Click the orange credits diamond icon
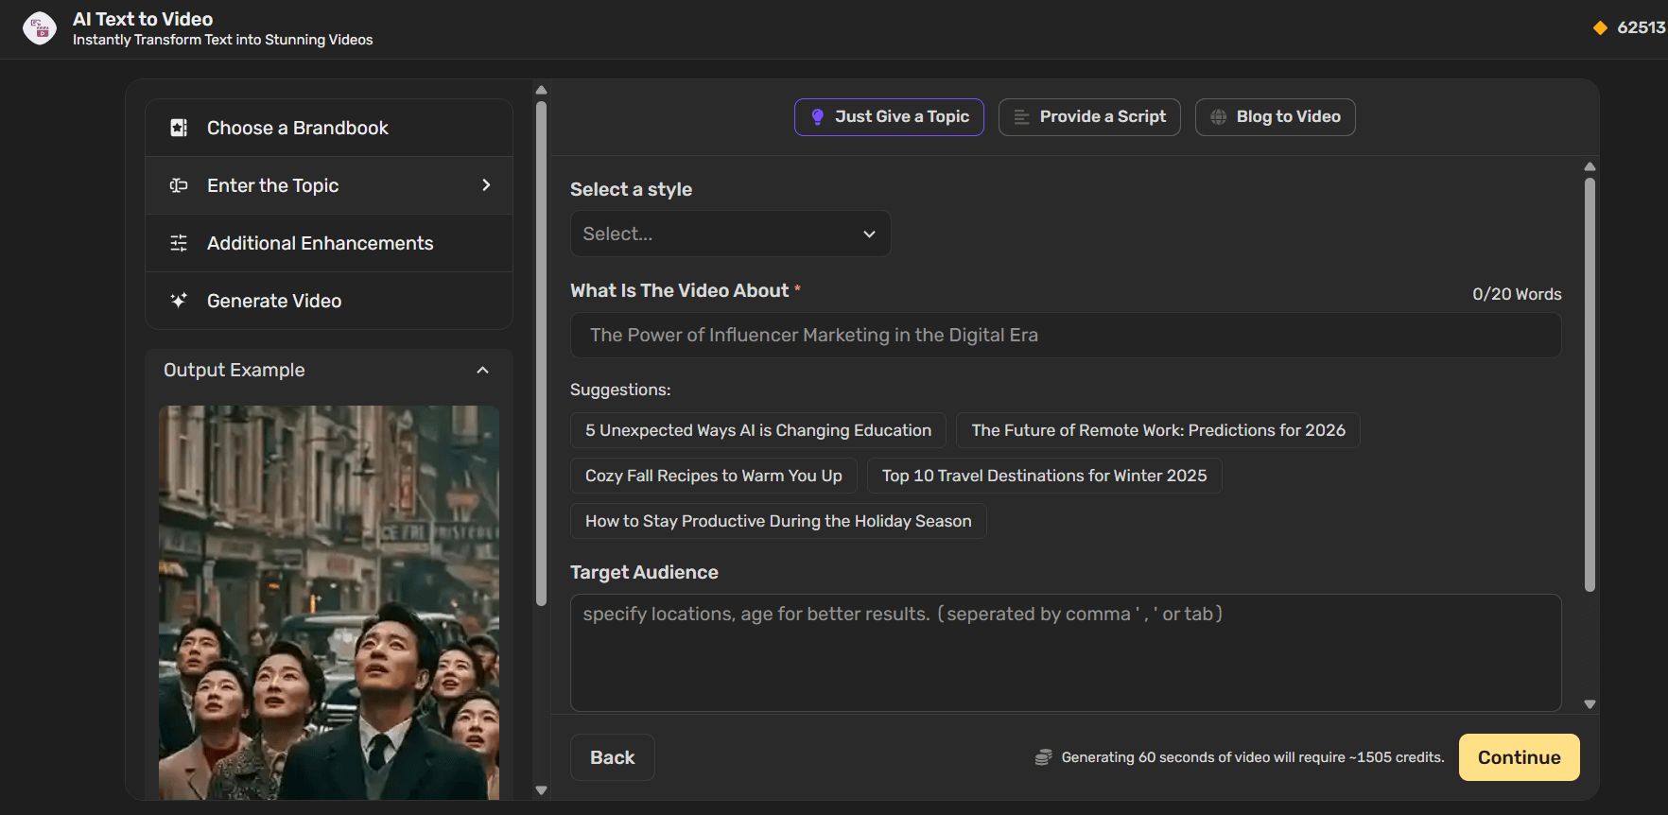The width and height of the screenshot is (1668, 815). click(1600, 28)
